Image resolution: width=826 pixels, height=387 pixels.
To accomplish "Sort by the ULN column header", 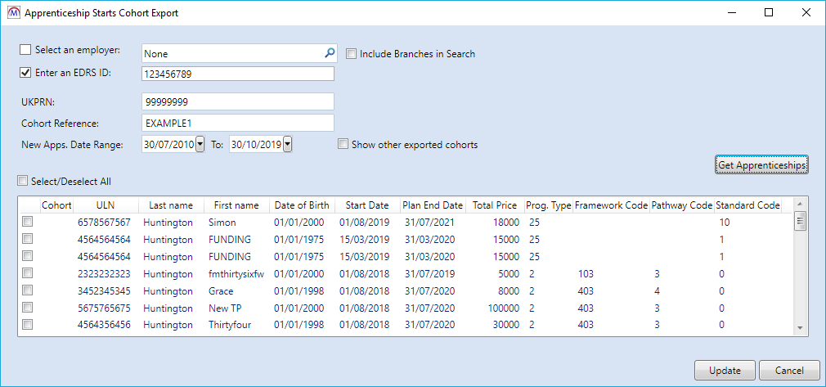I will [105, 205].
